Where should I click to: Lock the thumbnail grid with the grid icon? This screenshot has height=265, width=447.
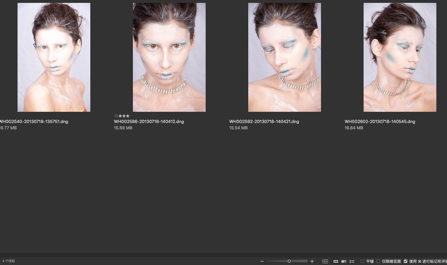tap(325, 261)
